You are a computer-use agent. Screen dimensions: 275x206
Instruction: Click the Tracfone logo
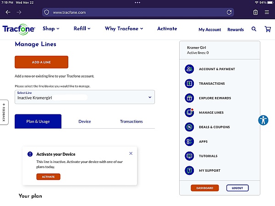tap(19, 29)
